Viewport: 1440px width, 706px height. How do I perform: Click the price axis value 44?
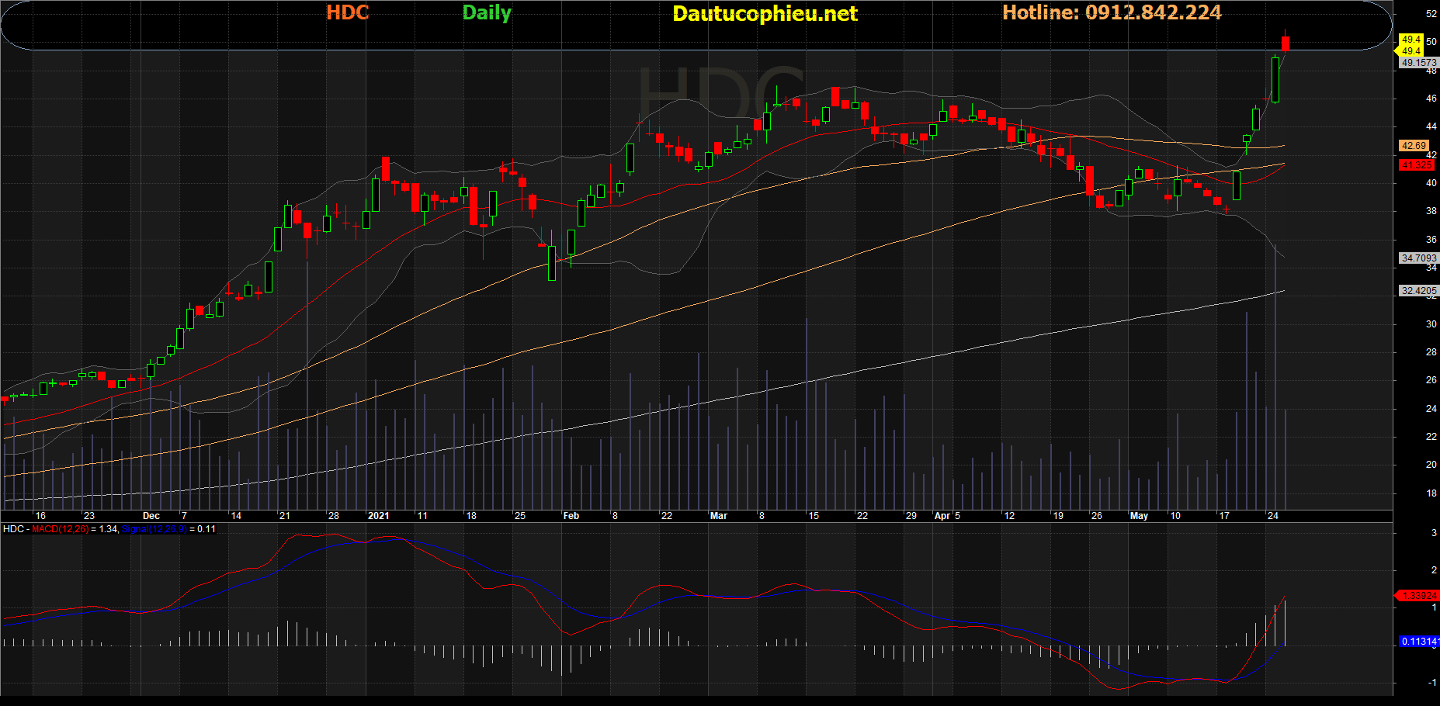click(x=1431, y=126)
